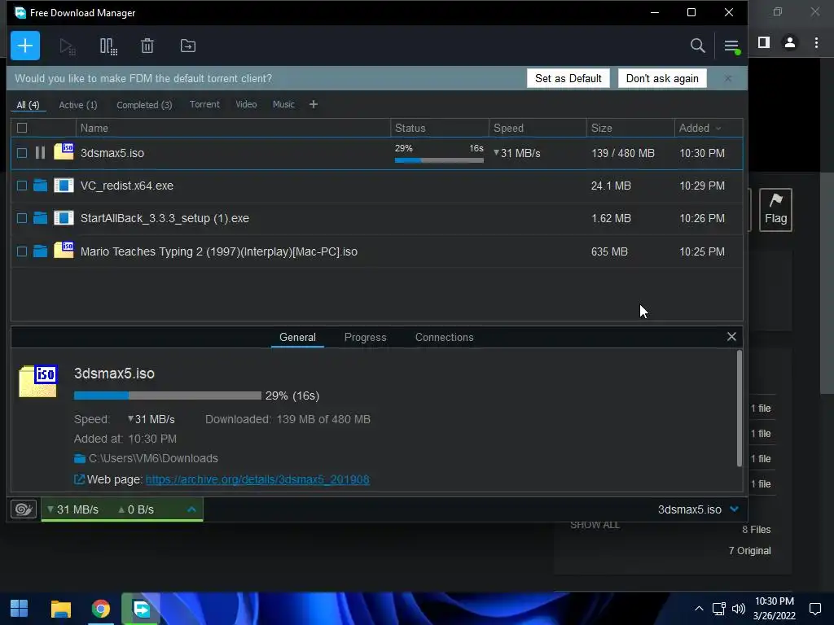834x625 pixels.
Task: Select the Mario Teaches Typing 2 filename
Action: [x=218, y=251]
